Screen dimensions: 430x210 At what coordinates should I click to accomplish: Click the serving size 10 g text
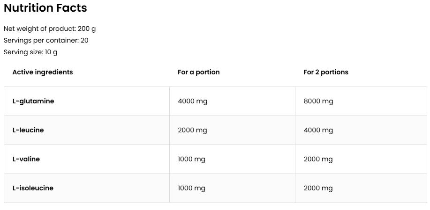[30, 52]
